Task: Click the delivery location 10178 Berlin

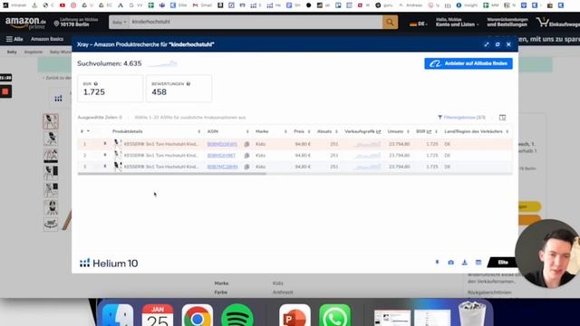Action: (x=75, y=23)
